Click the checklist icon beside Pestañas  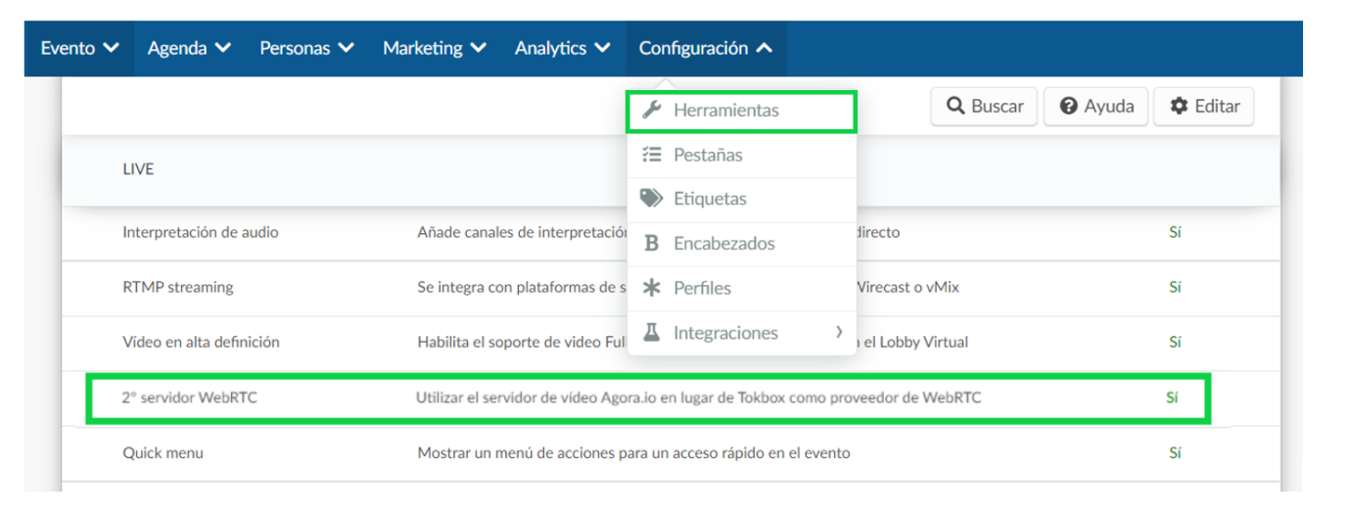pos(651,155)
